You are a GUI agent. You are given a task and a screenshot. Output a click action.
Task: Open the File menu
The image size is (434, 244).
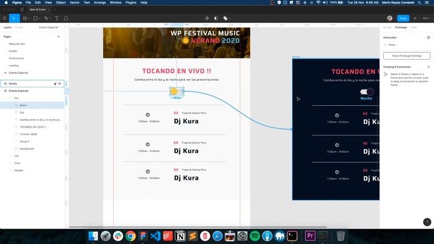[28, 3]
